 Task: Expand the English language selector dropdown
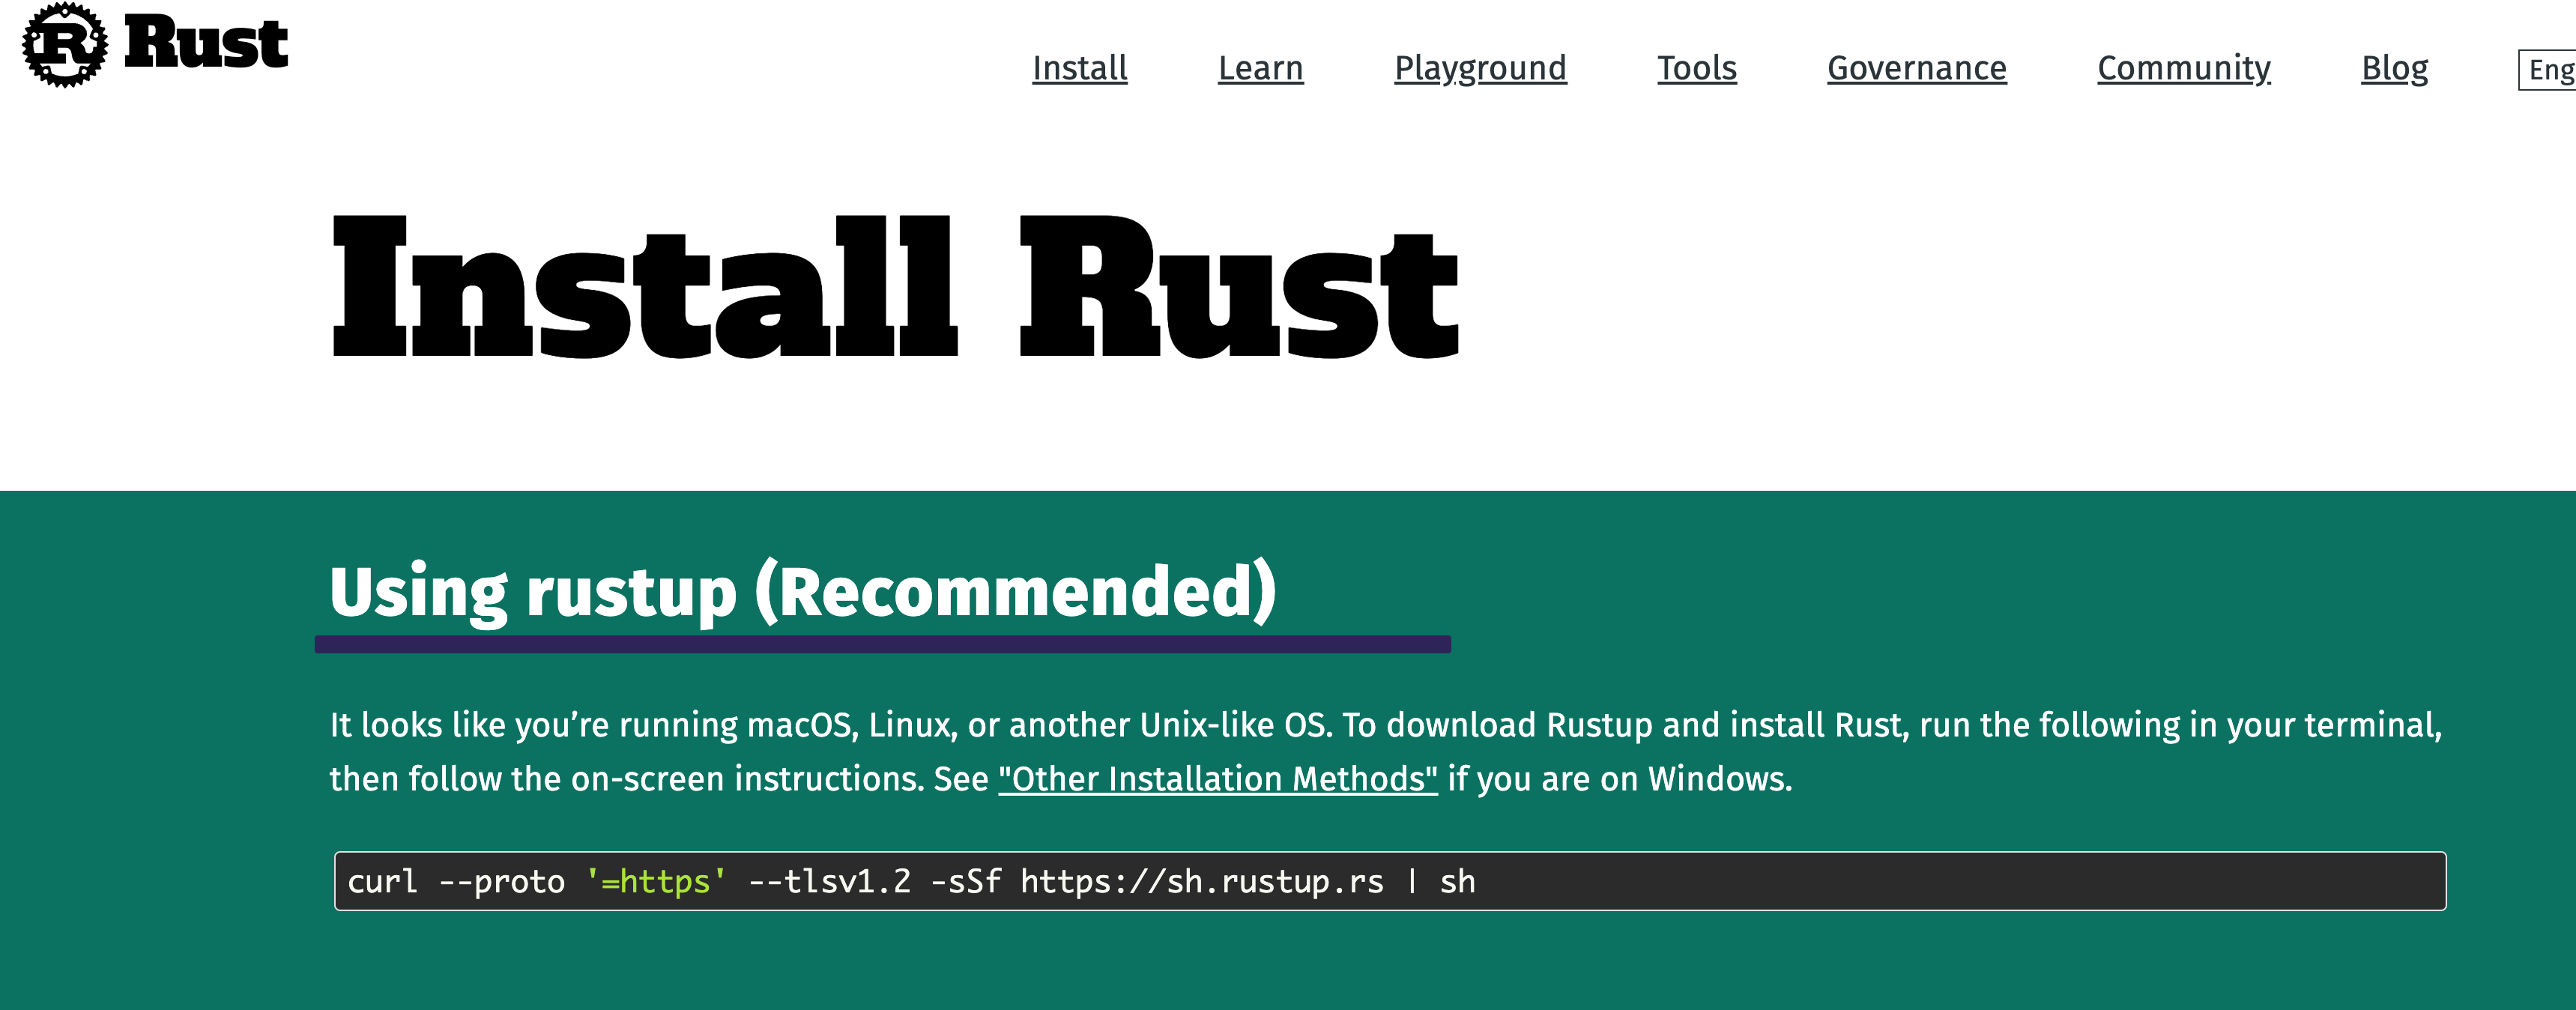click(x=2548, y=70)
